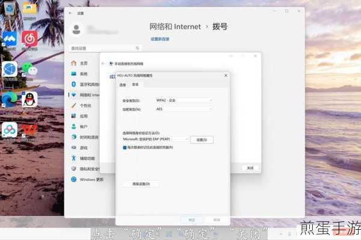Open 安全类型 WPA2-企业 dropdown

coord(184,100)
